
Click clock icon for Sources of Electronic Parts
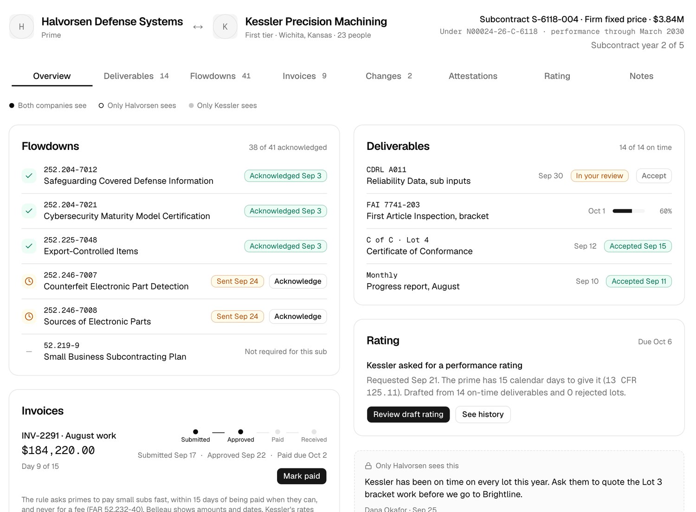coord(29,317)
